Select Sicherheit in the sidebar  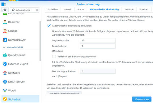click(20, 99)
